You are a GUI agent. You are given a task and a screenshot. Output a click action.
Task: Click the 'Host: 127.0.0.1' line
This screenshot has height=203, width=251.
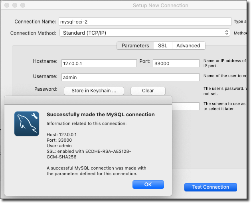pos(61,135)
